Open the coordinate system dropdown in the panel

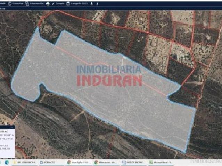(x=3, y=131)
